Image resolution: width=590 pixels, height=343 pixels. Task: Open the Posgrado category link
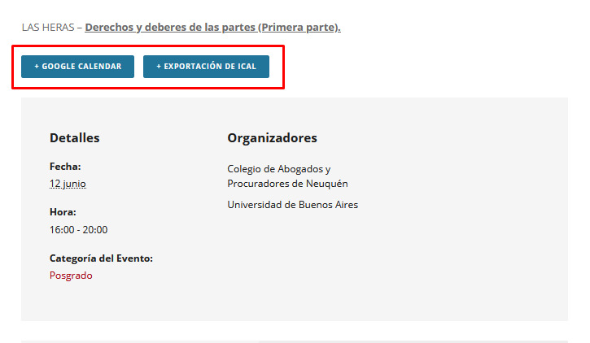click(x=71, y=276)
